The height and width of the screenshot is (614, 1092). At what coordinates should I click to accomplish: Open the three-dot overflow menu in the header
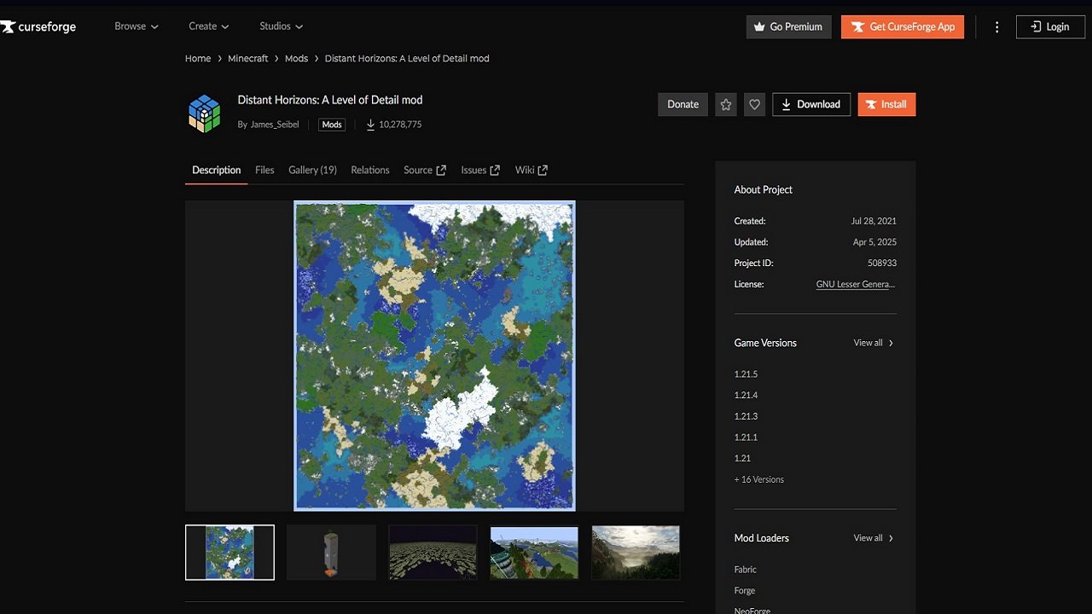coord(996,26)
